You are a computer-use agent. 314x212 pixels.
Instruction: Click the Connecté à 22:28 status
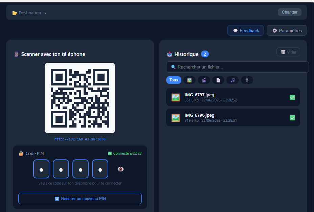125,153
